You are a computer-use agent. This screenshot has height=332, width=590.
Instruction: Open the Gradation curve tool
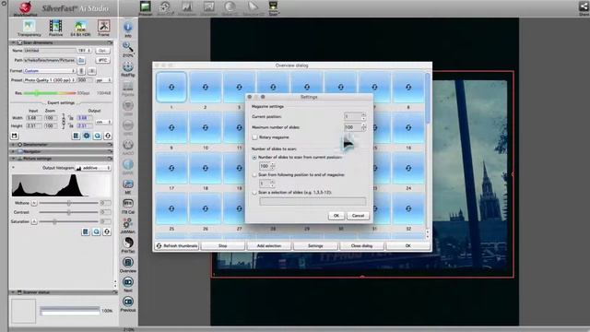click(x=209, y=7)
